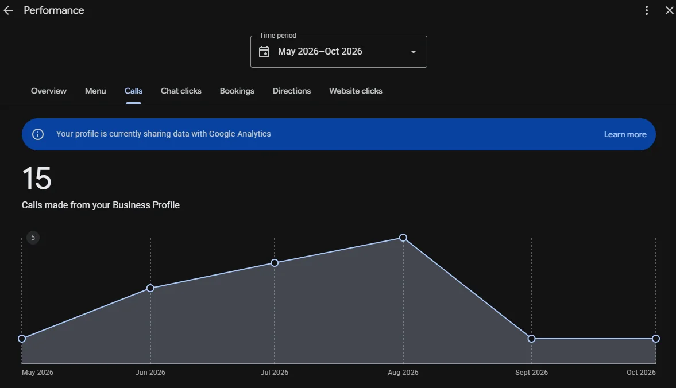Screen dimensions: 676x388
Task: Click the 'Sept 2026' axis label
Action: pyautogui.click(x=531, y=373)
